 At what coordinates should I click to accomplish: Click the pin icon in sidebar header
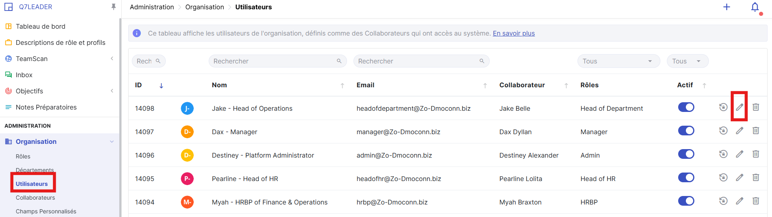(x=114, y=7)
